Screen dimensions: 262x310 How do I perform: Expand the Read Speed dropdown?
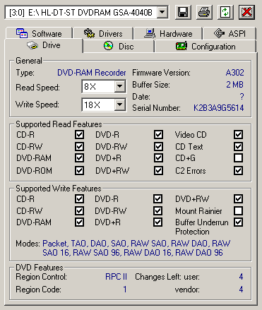[x=119, y=86]
